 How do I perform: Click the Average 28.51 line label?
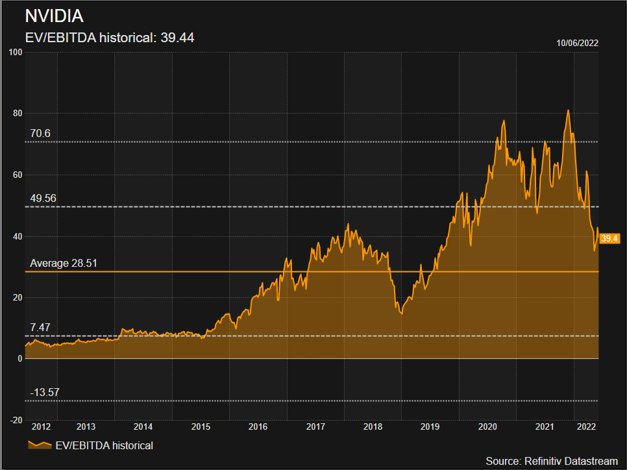[x=64, y=263]
